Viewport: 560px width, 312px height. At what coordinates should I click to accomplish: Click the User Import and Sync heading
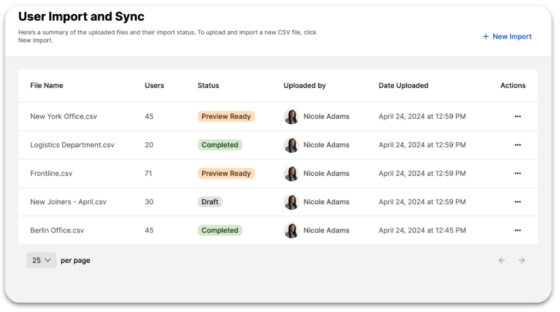coord(81,16)
